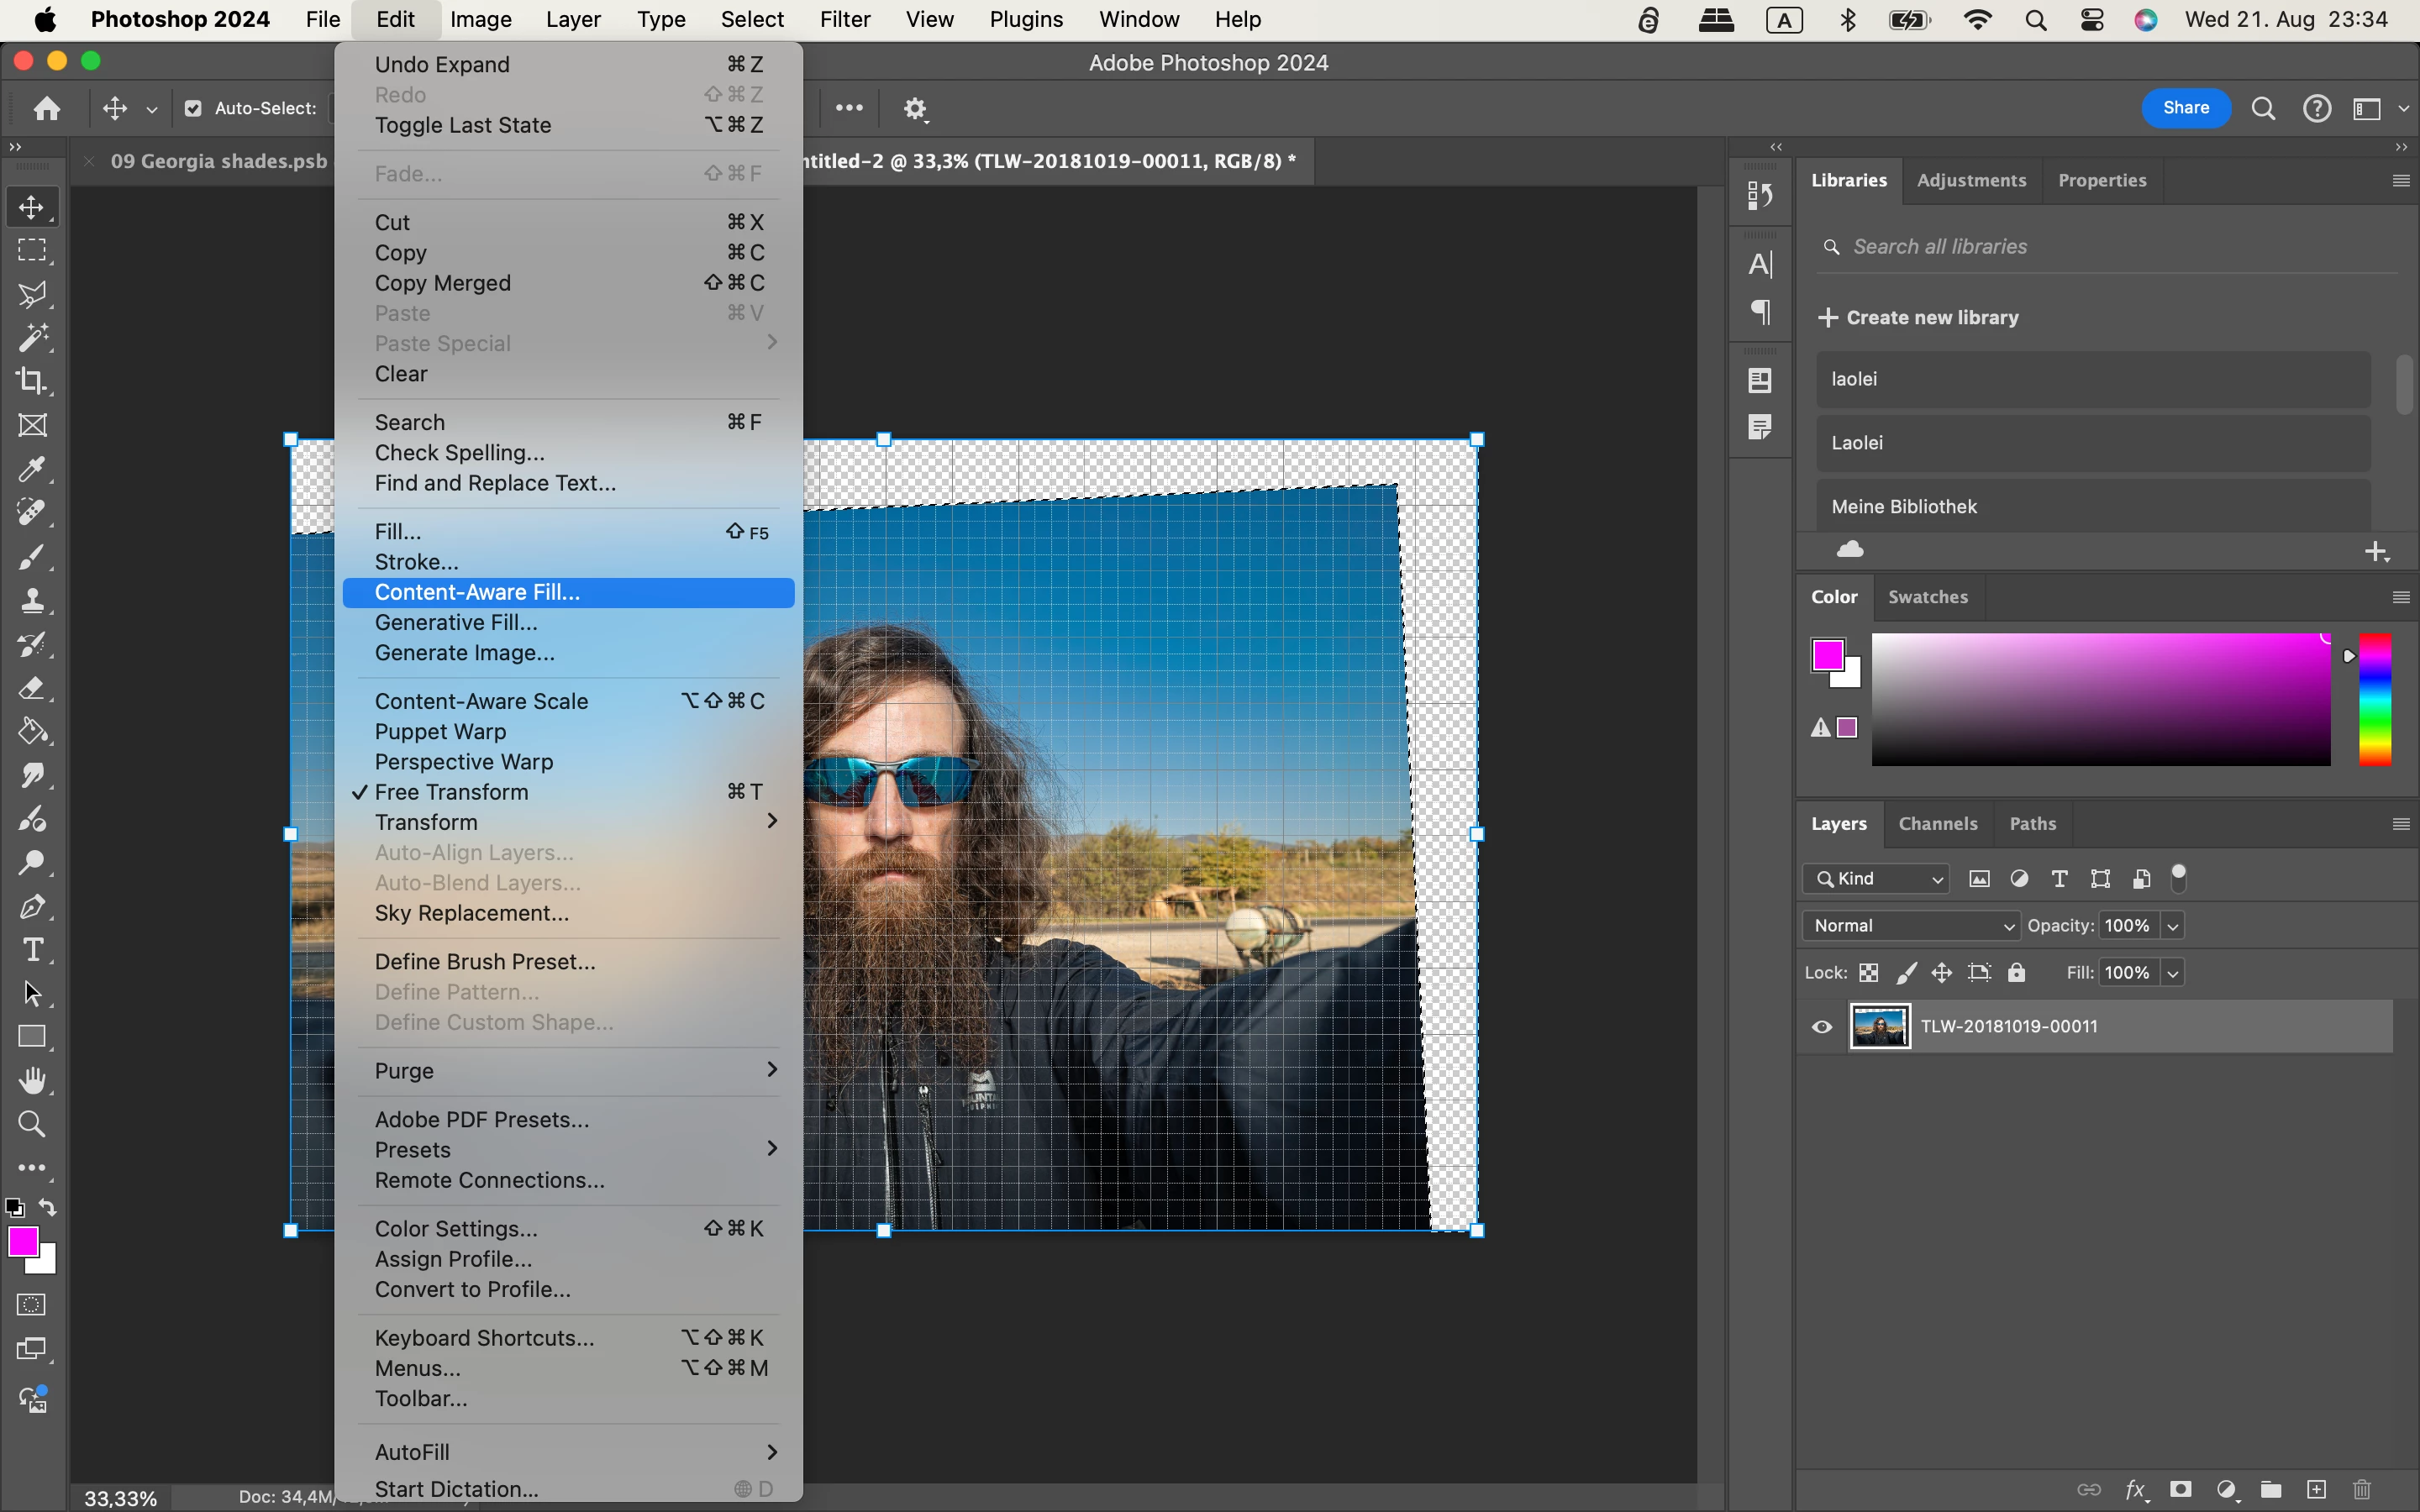Open the Normal blend mode dropdown
Viewport: 2420px width, 1512px height.
pos(1910,925)
